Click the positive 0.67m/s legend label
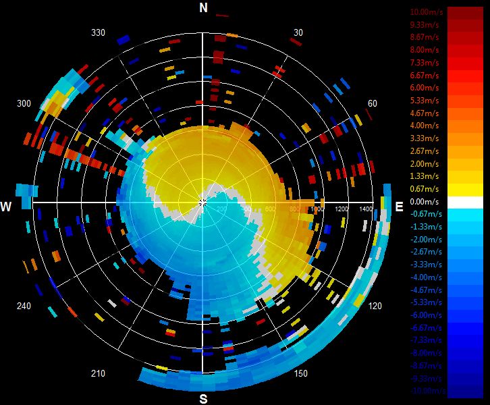The width and height of the screenshot is (490, 405). [425, 189]
